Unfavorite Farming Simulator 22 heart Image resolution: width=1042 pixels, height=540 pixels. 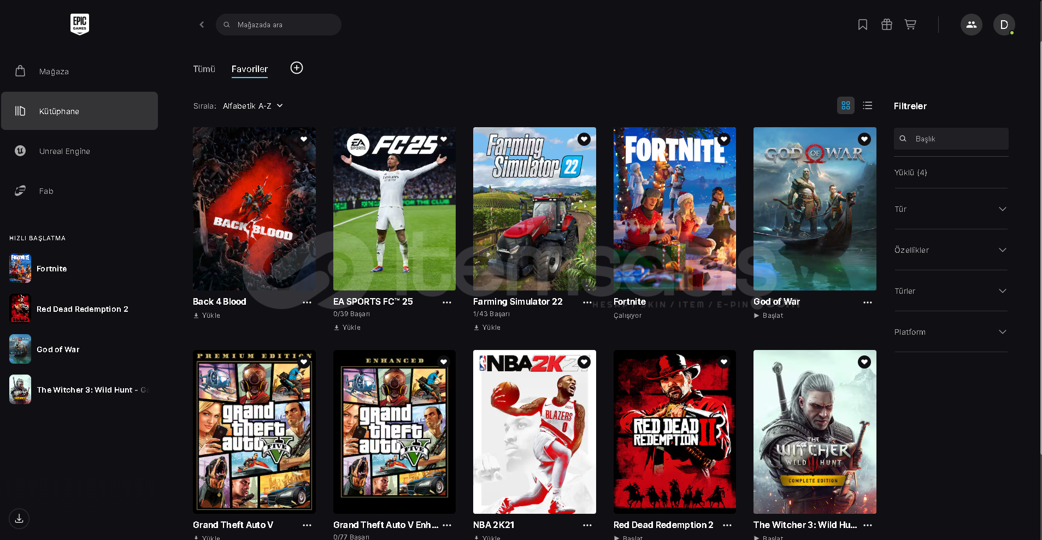point(584,139)
